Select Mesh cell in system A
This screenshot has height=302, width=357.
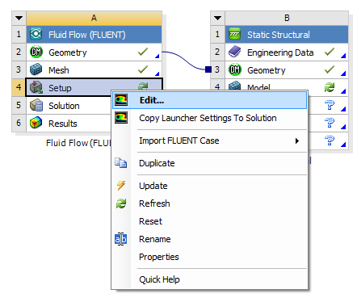tap(94, 69)
